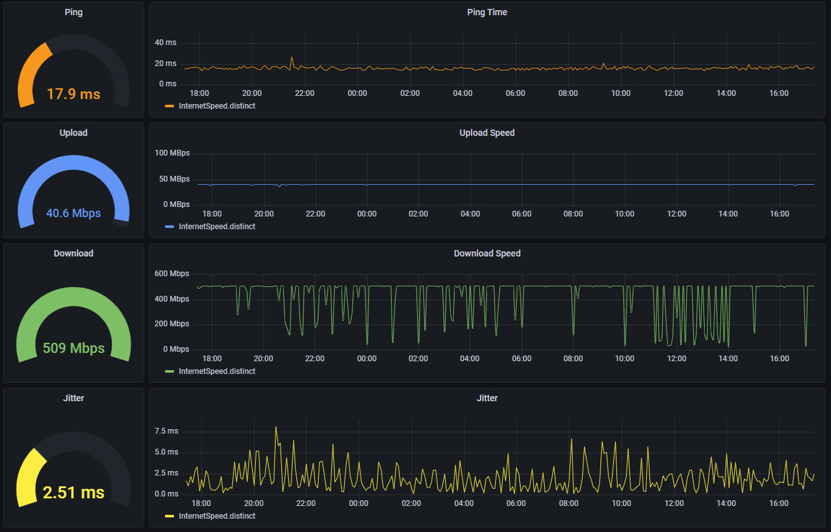The height and width of the screenshot is (532, 831).
Task: Open the Ping Time graph panel title
Action: [x=487, y=12]
